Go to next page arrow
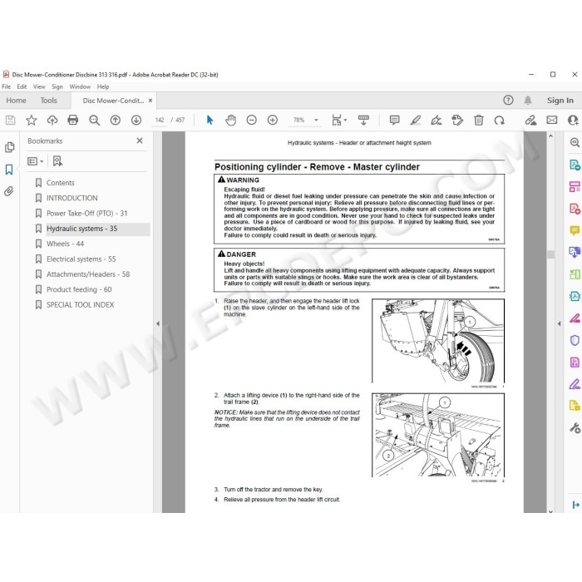Screen dimensions: 582x582 click(x=136, y=120)
